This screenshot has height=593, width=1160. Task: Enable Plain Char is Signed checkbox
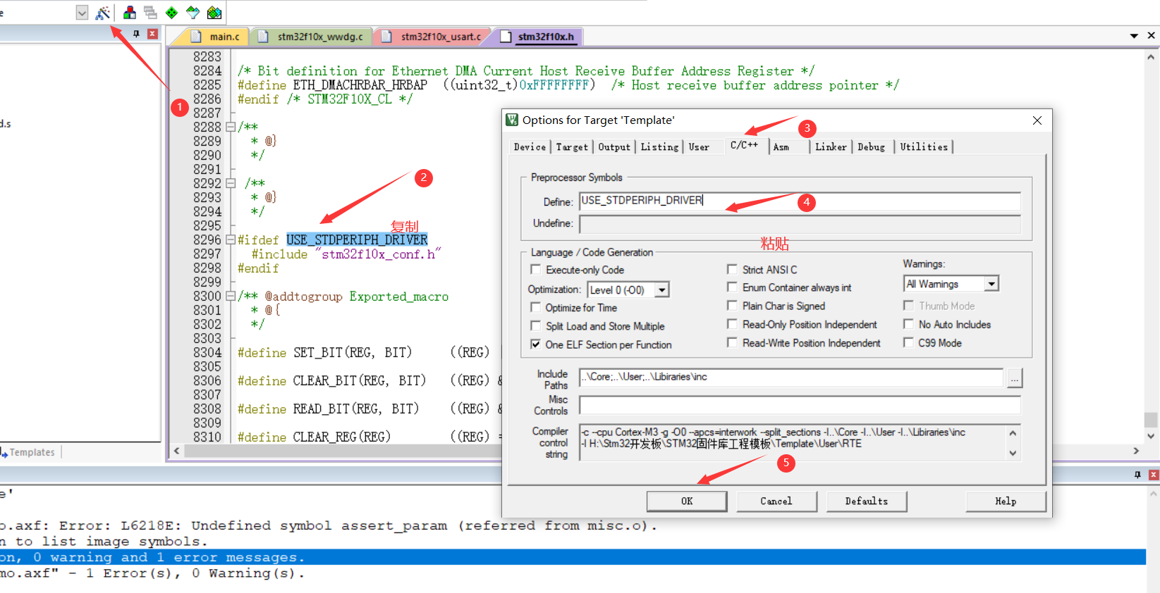tap(733, 305)
